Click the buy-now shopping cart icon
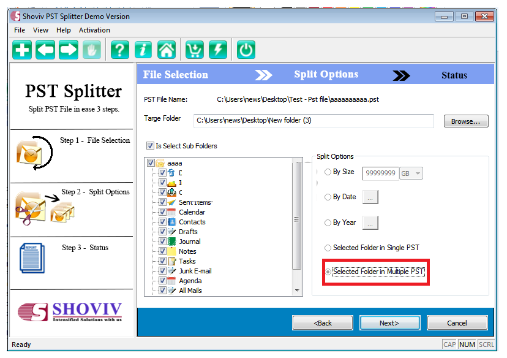Viewport: 507px width, 358px height. (194, 50)
